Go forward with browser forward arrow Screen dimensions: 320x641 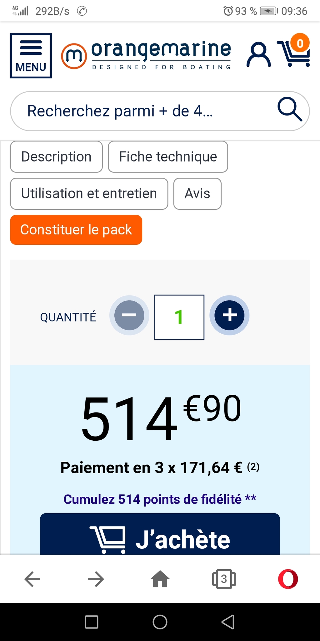(96, 579)
